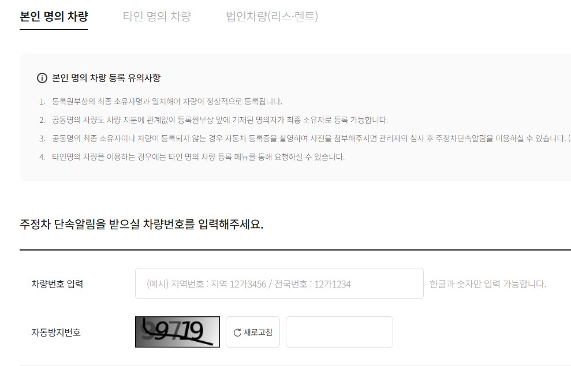
Task: Click notice line starting 공동명의 차량도 차량 지분에
Action: (220, 120)
